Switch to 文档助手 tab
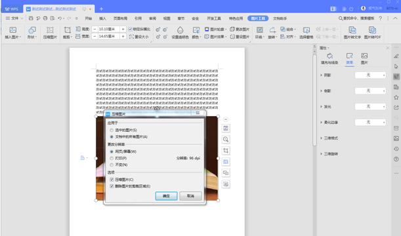This screenshot has height=236, width=401. (x=280, y=18)
